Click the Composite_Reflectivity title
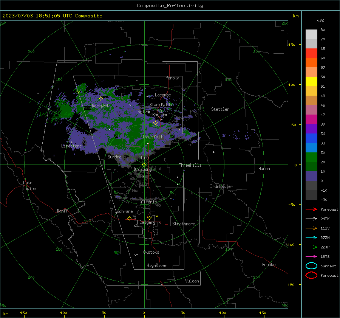This screenshot has height=318, width=340. tap(170, 6)
